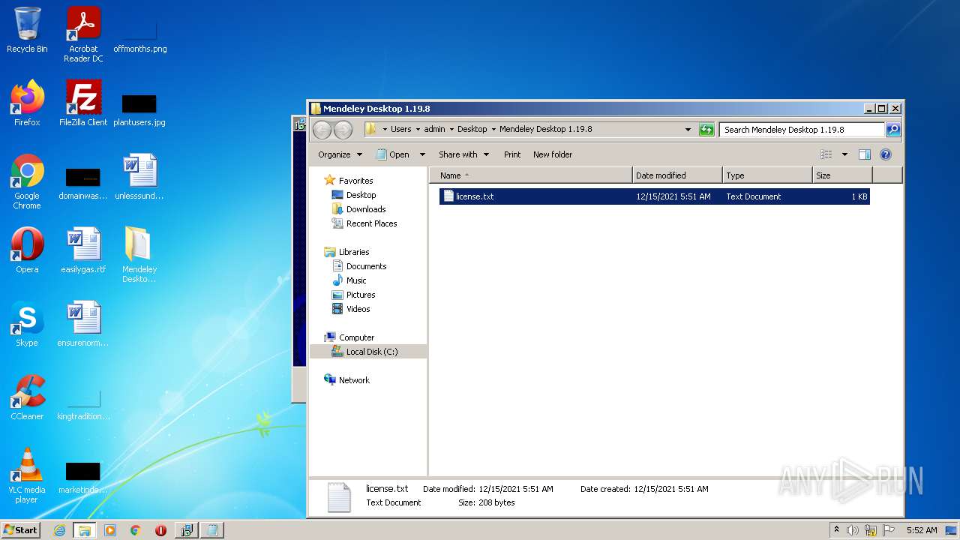
Task: Open the Windows Start menu
Action: [20, 530]
